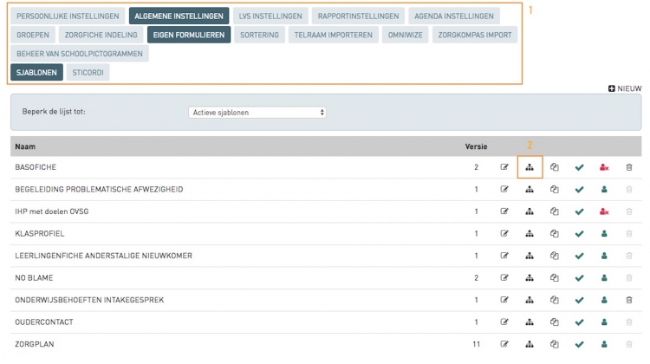Screen dimensions: 650x364
Task: Toggle the active checkmark for BASOFICHE
Action: point(579,166)
